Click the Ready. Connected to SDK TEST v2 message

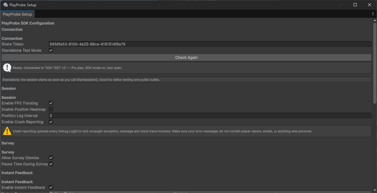(67, 68)
